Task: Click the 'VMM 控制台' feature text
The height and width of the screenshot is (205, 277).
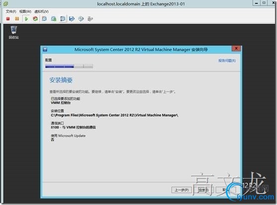Action: pos(61,102)
